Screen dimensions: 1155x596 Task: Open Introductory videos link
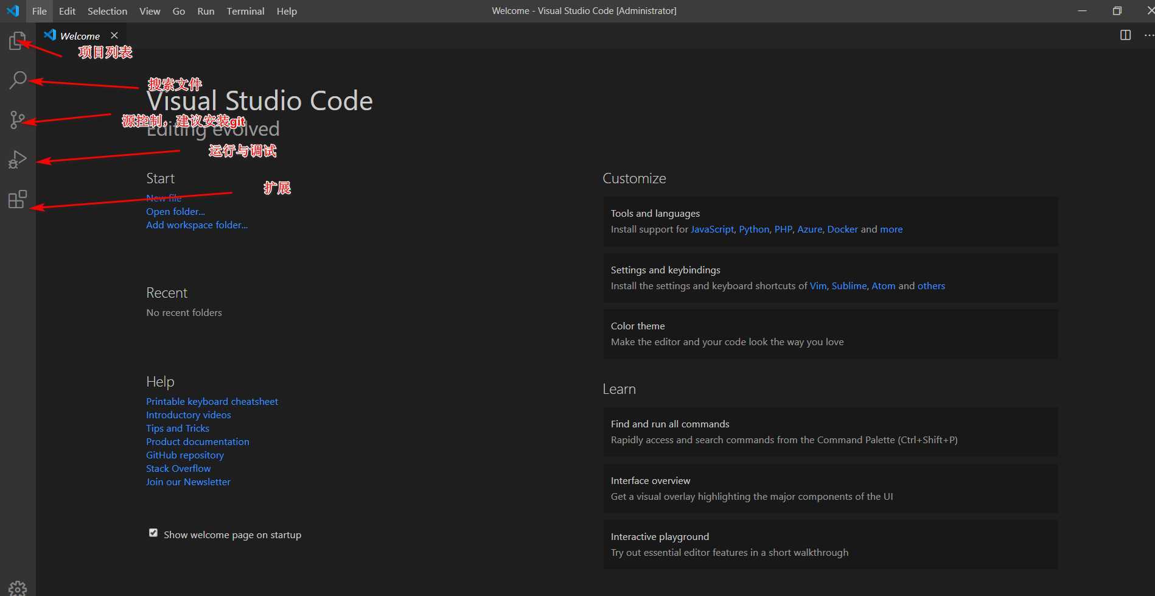coord(188,415)
